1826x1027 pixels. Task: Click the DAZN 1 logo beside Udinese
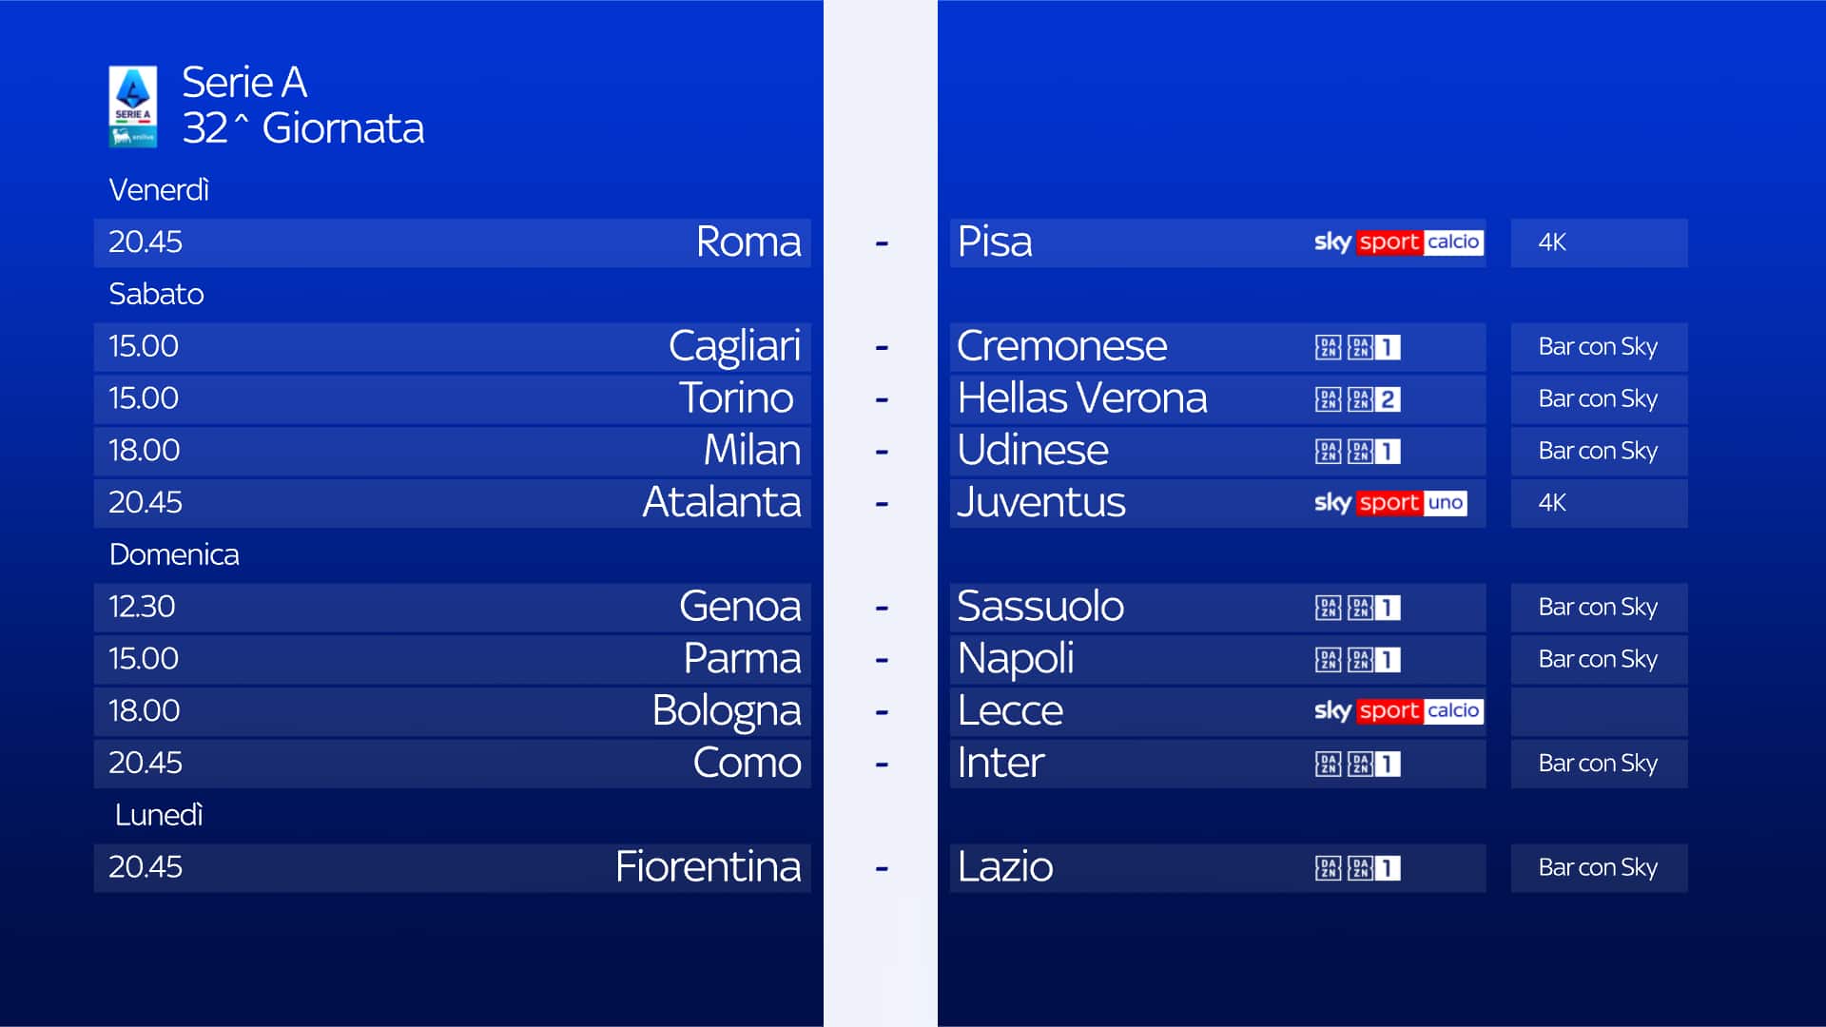[x=1357, y=452]
